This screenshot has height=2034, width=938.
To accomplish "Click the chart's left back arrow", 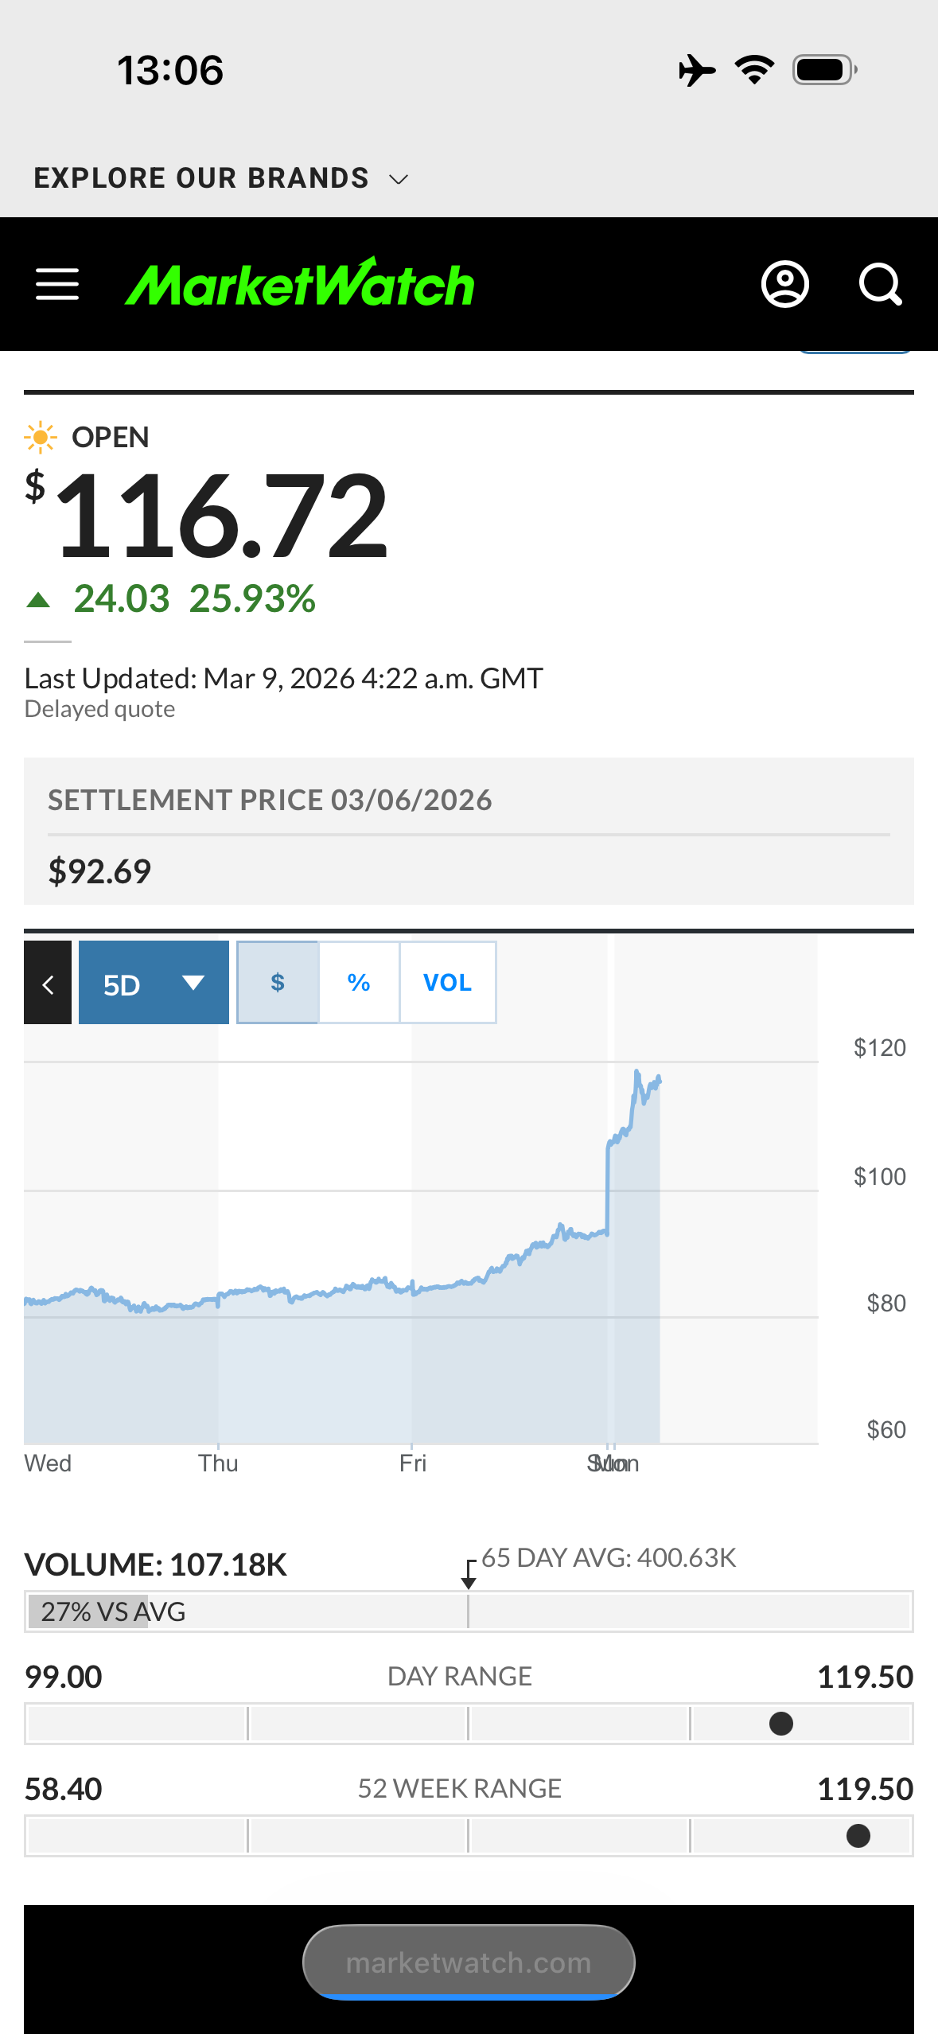I will pyautogui.click(x=48, y=983).
